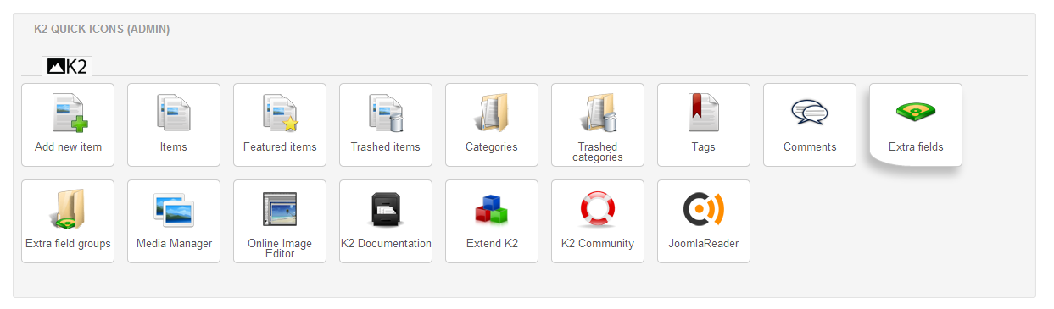Open K2 Documentation quick icon
1054x309 pixels.
point(386,221)
